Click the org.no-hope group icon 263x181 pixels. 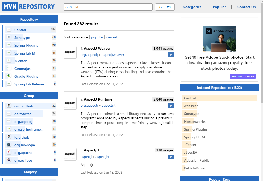pos(9,144)
